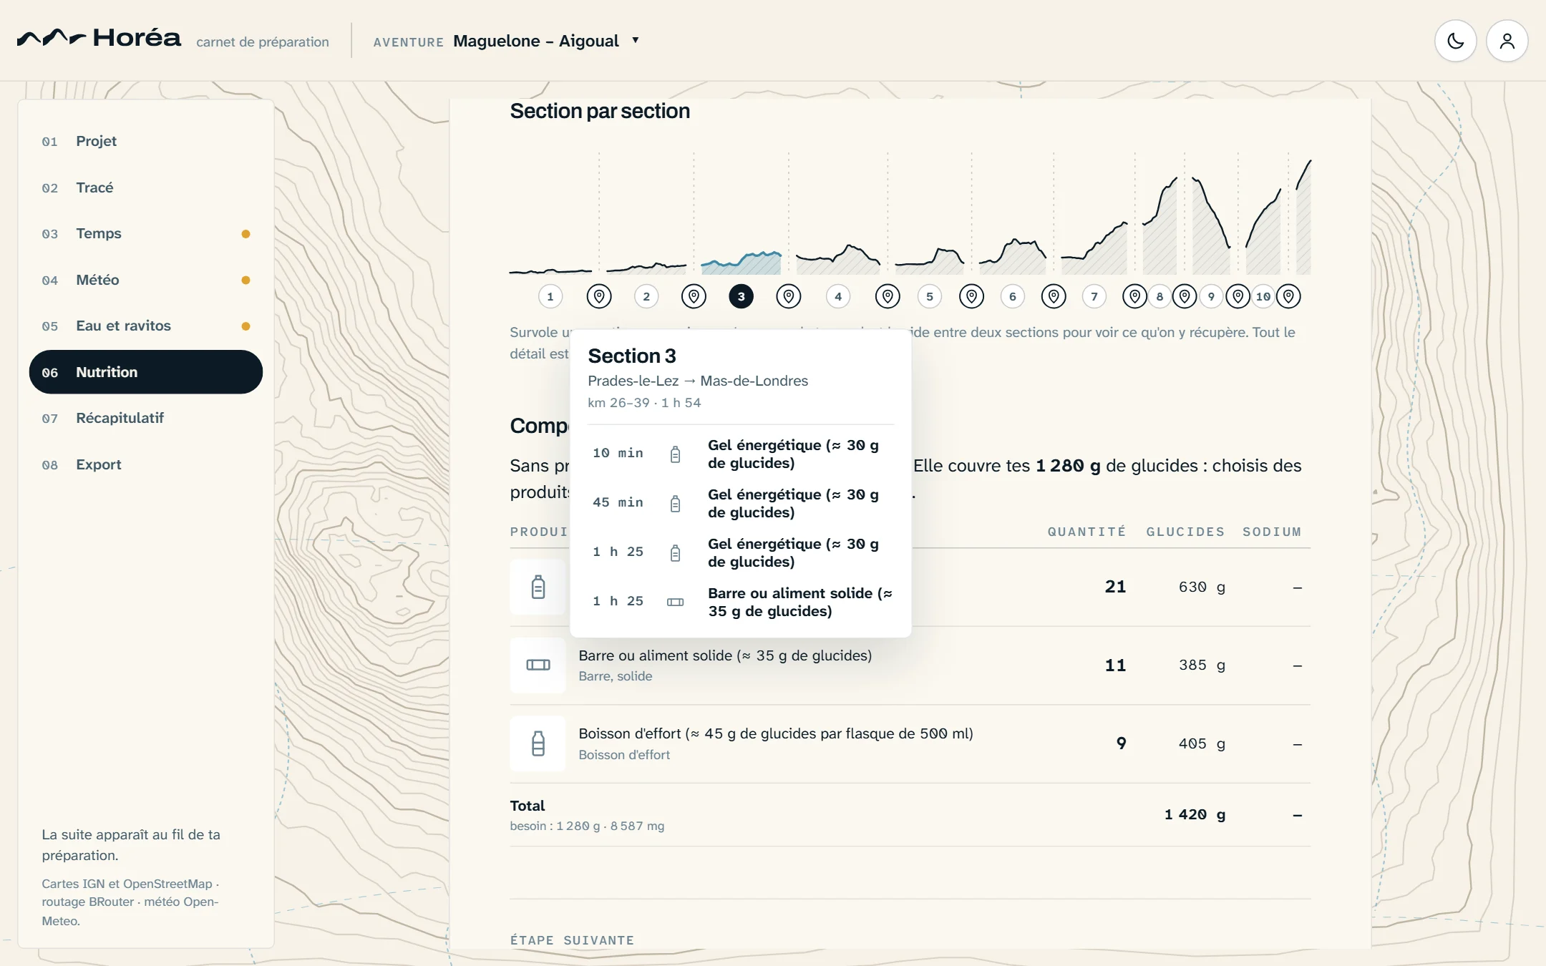Click the aid pin between sections 7 and 8
The image size is (1546, 966).
(x=1135, y=296)
